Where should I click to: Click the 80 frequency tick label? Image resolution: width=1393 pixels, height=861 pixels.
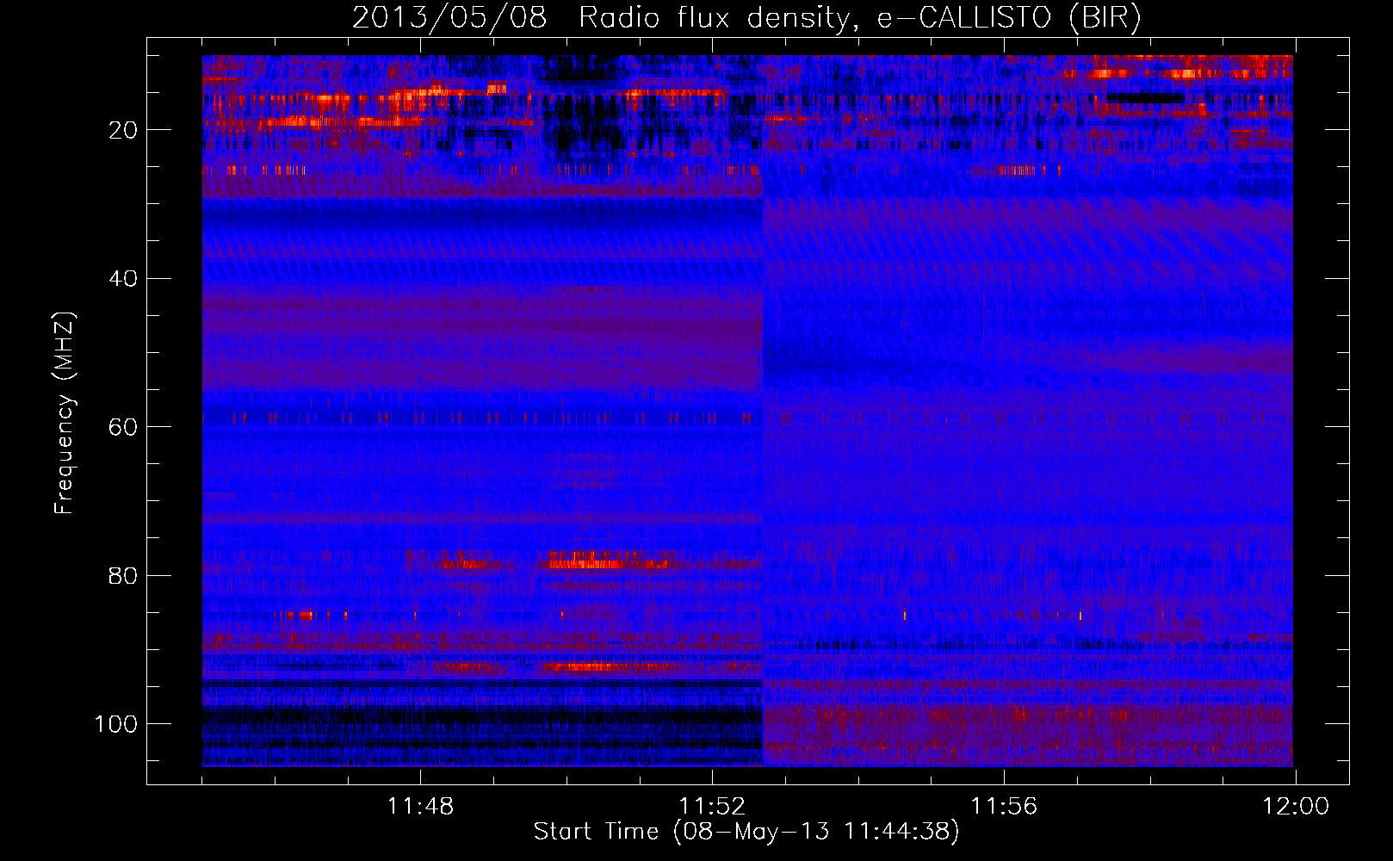click(123, 575)
